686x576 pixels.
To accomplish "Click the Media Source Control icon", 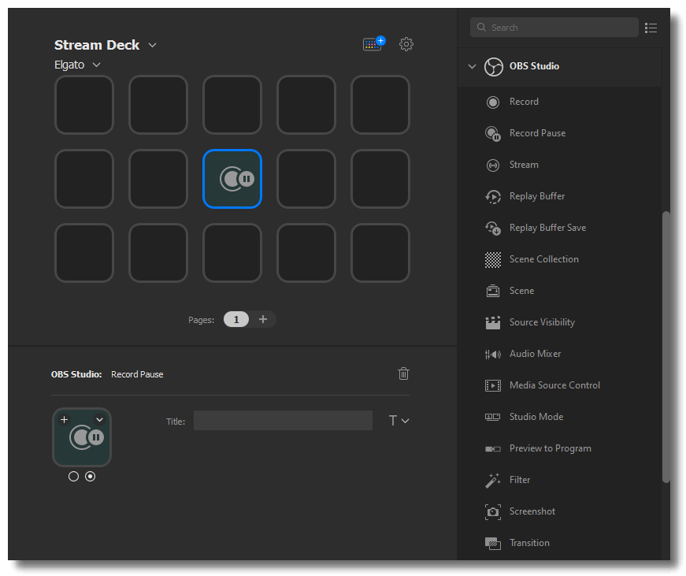I will click(x=492, y=385).
